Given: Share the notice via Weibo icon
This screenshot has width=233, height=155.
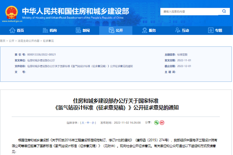Looking at the screenshot, I should coord(163,122).
